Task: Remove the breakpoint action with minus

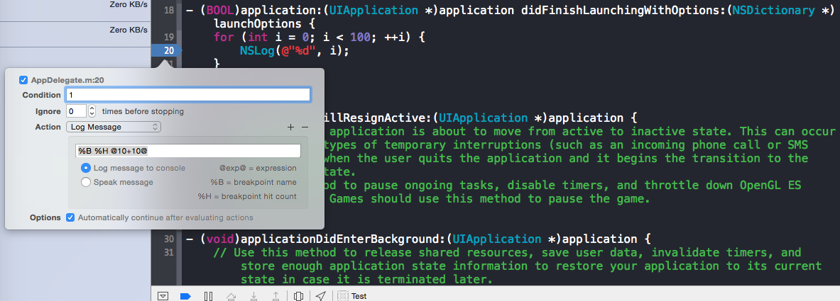Action: click(x=305, y=127)
